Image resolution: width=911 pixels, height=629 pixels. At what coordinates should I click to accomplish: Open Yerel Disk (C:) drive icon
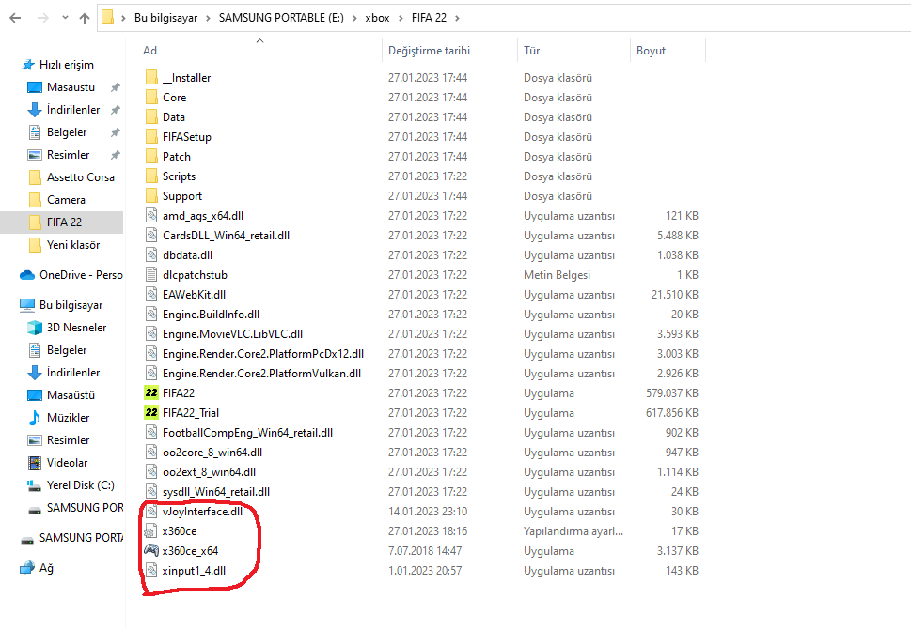tap(34, 485)
